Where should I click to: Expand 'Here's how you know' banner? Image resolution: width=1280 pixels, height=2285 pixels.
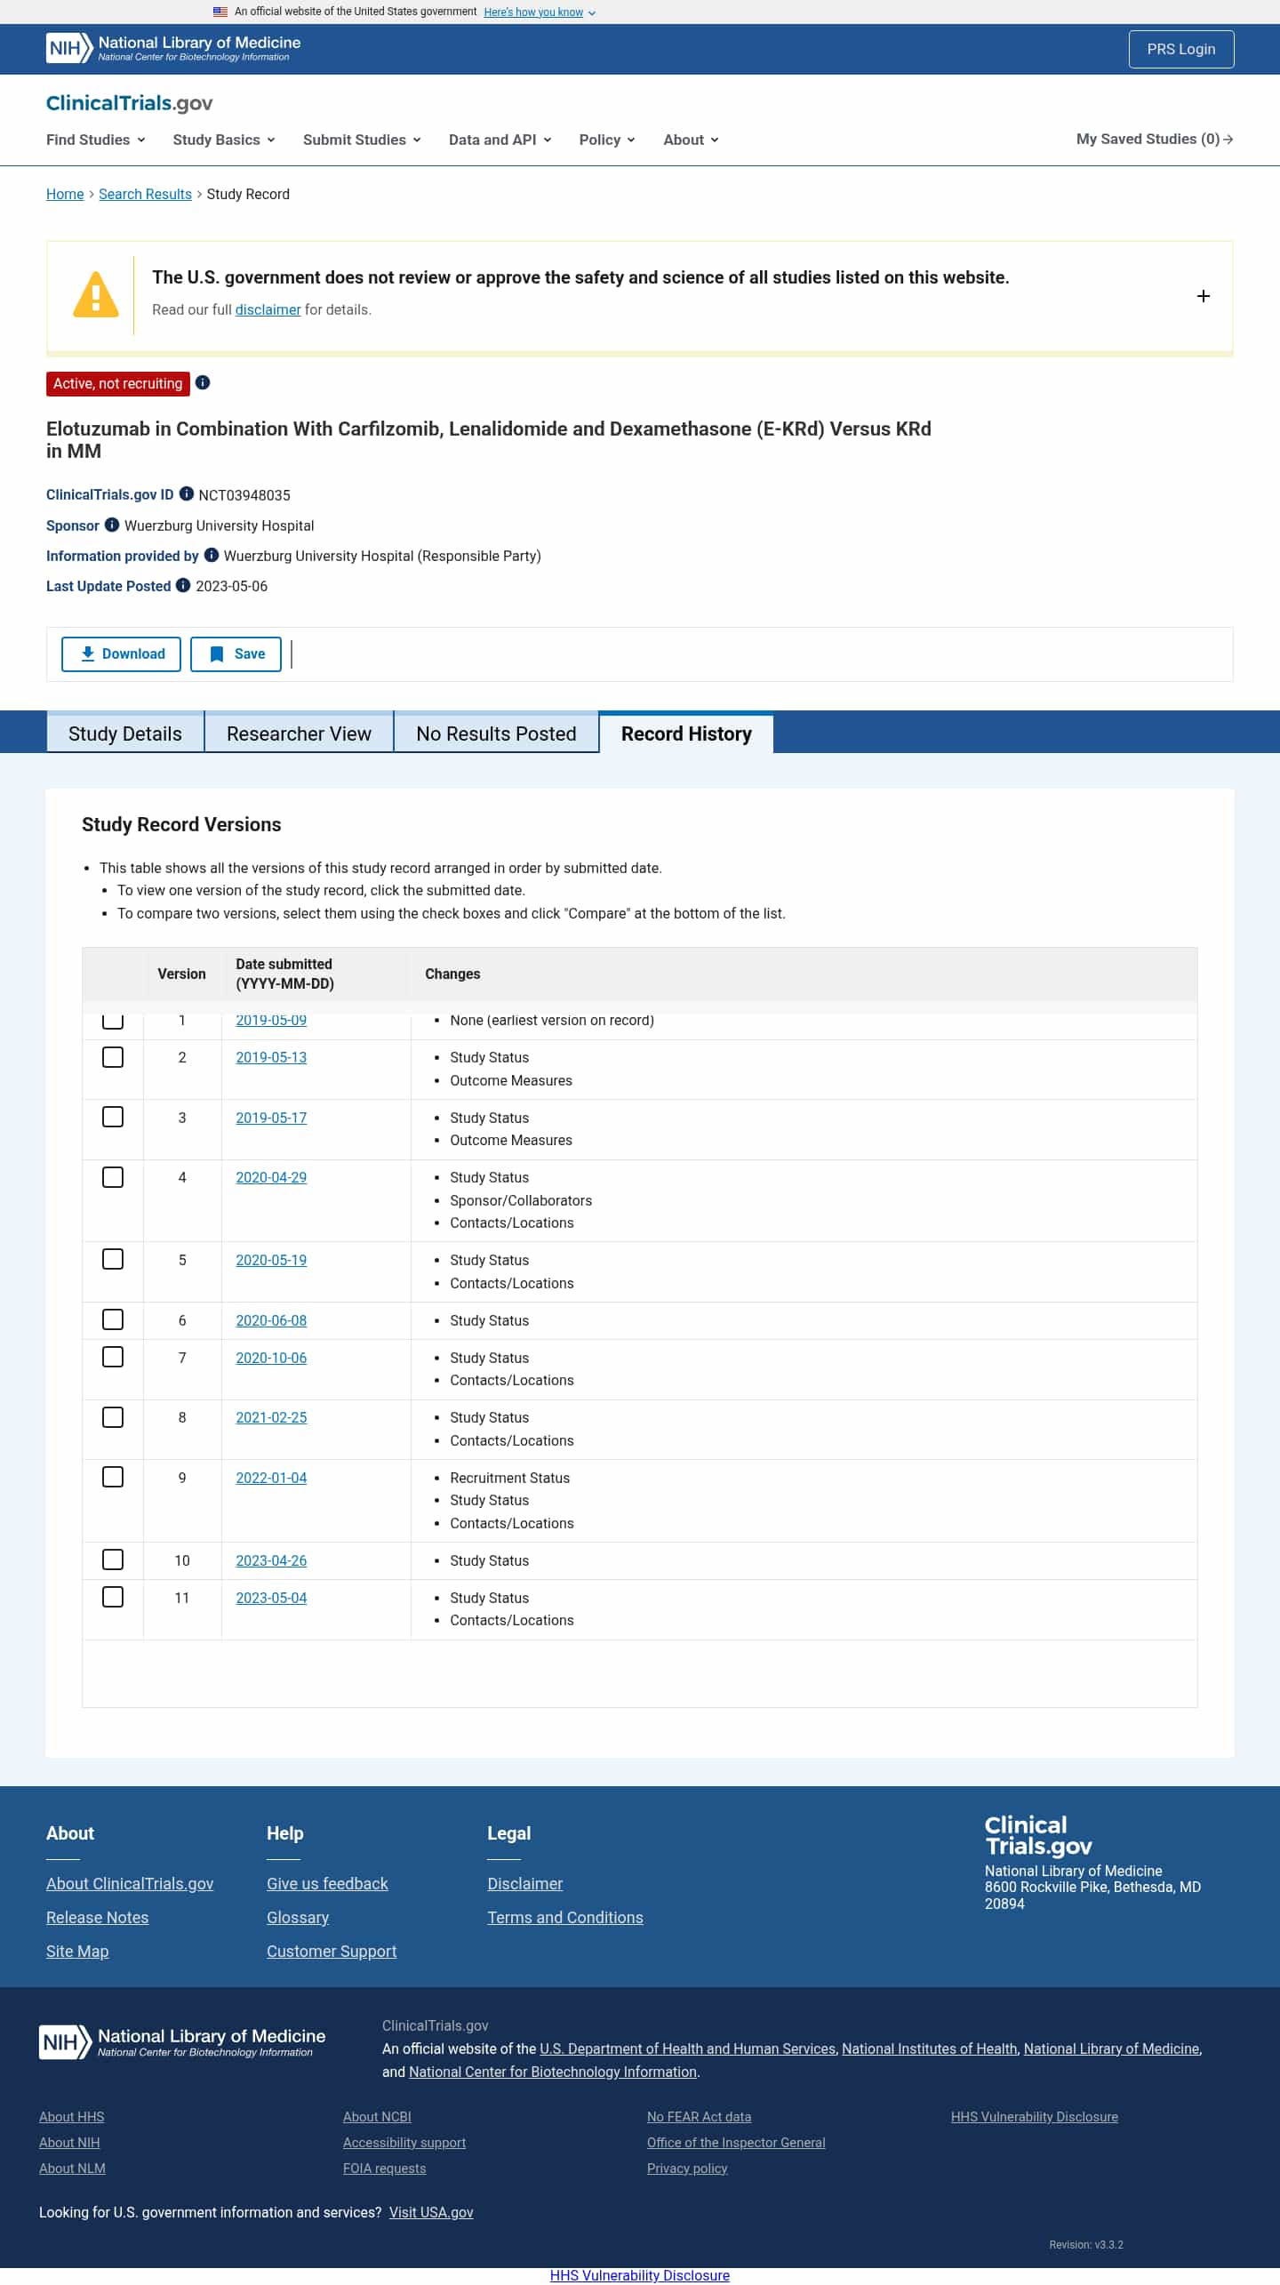point(540,12)
